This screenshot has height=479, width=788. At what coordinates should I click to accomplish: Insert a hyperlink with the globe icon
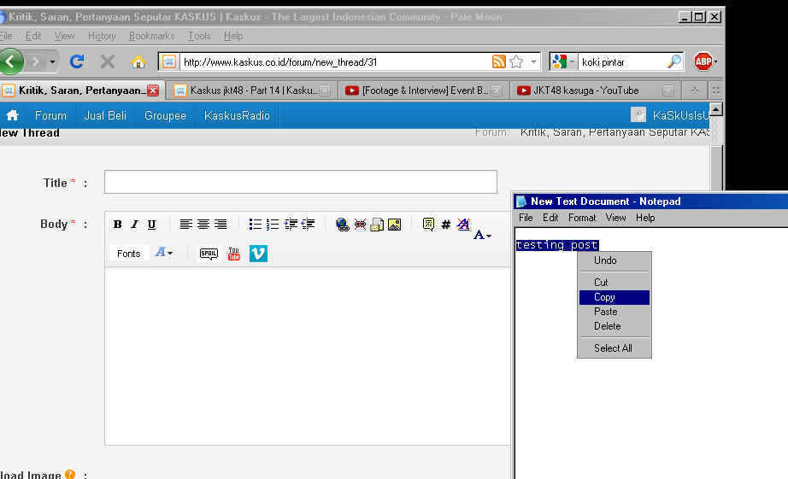pyautogui.click(x=342, y=225)
